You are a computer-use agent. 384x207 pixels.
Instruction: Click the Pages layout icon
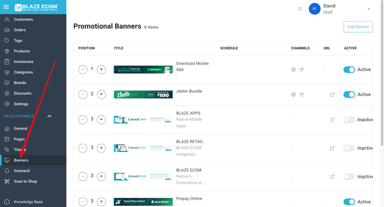click(7, 139)
